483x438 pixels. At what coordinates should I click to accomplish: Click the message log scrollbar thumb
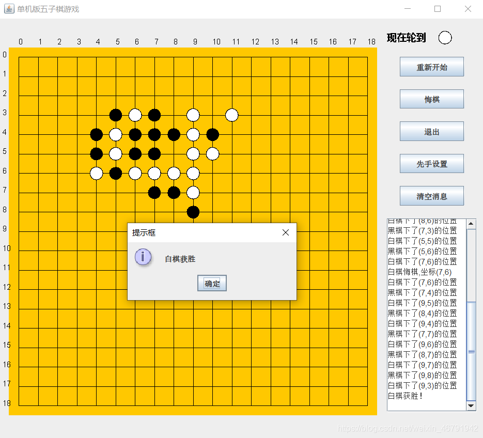(471, 351)
